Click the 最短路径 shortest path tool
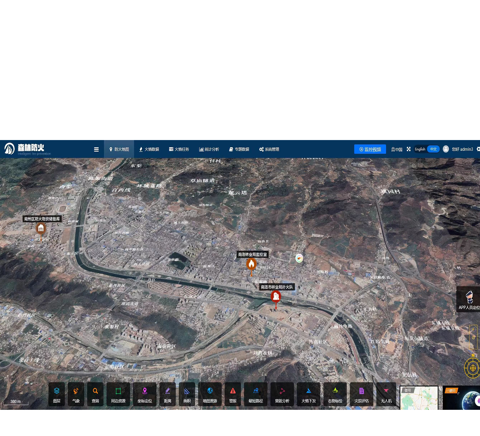Screen dimensions: 480x436 (256, 394)
